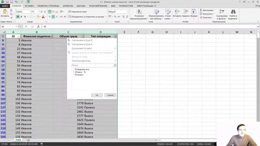
Task: Open the Calibri font name dropdown
Action: pyautogui.click(x=30, y=12)
